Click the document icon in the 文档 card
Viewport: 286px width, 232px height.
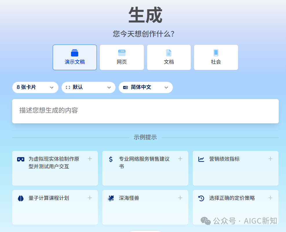169,53
